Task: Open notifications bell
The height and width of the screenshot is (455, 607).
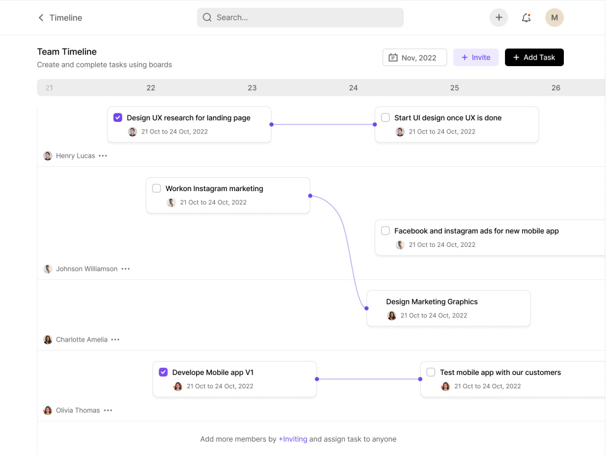Action: pos(526,18)
